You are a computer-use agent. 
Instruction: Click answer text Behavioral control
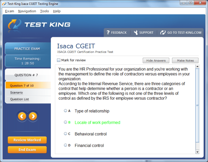(91, 134)
